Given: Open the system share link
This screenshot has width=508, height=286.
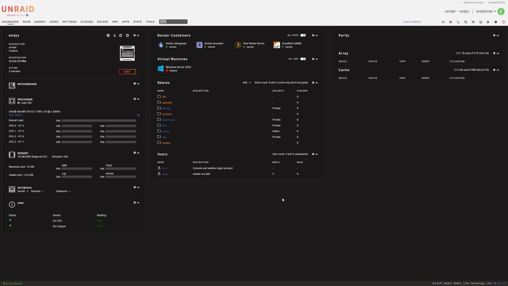Looking at the screenshot, I should pos(166,143).
